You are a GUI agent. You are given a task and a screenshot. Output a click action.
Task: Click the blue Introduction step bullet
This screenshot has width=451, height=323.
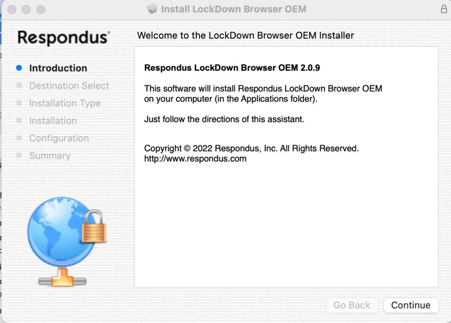(19, 68)
